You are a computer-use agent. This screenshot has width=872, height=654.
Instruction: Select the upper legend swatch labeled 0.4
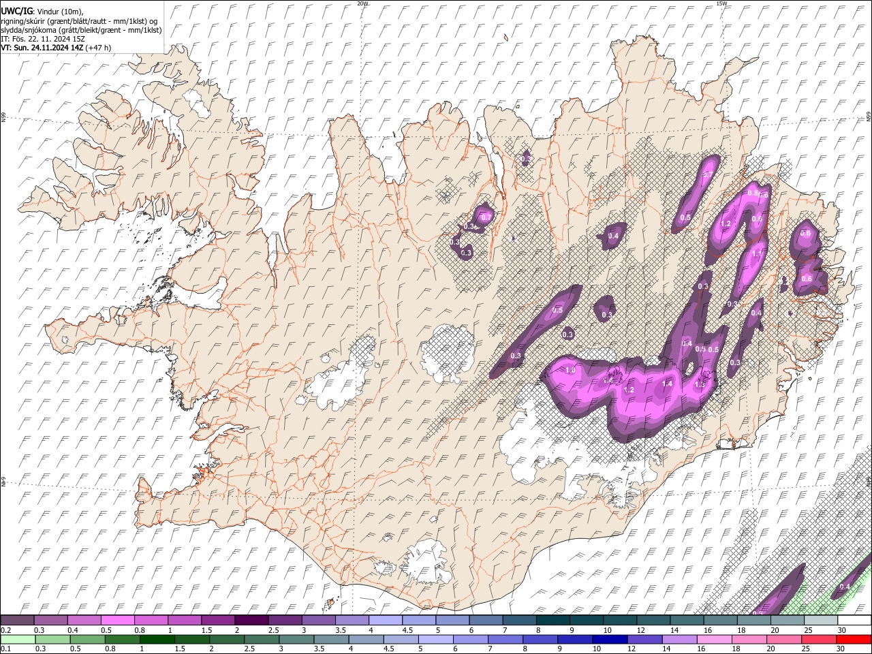pyautogui.click(x=84, y=620)
